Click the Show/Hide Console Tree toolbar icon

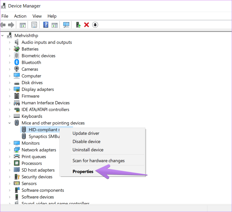tap(23, 25)
